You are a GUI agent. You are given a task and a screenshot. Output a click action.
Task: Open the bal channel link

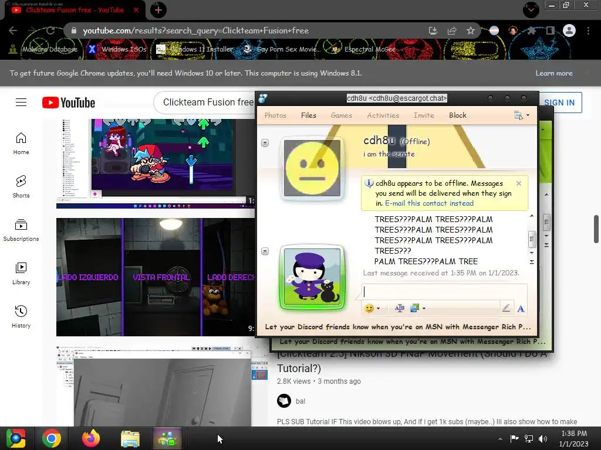[300, 401]
